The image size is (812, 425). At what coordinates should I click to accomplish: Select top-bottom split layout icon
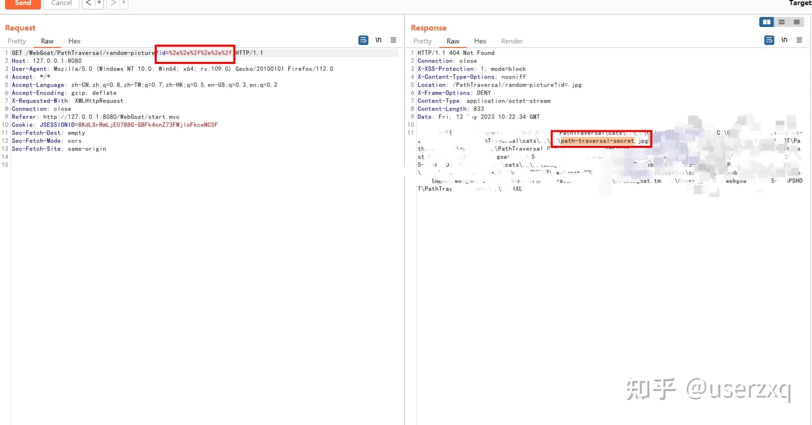(782, 22)
